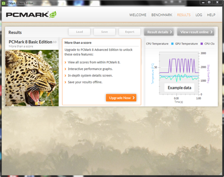This screenshot has height=177, width=224.
Task: Open Result details
Action: (x=159, y=32)
